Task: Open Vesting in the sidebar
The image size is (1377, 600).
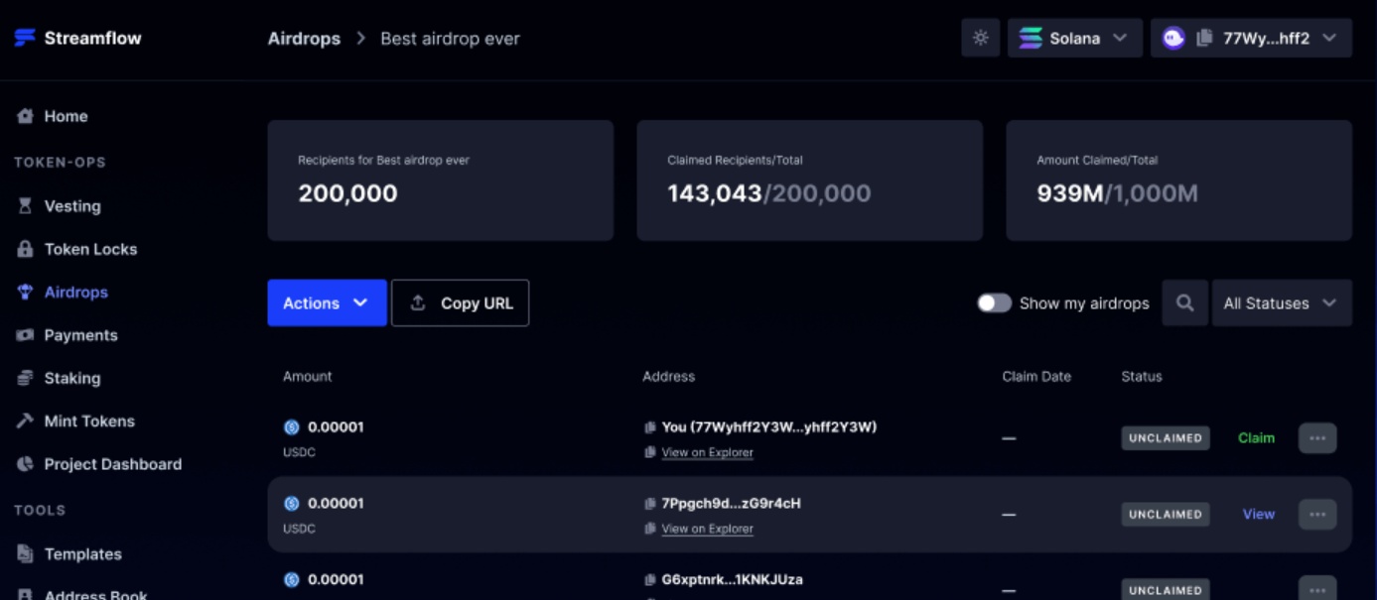Action: [71, 206]
